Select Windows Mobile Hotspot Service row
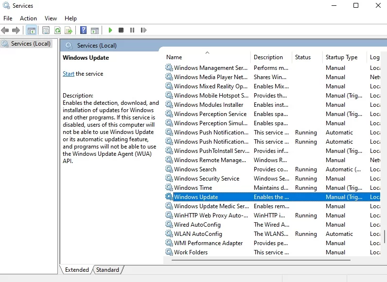387x282 pixels. point(272,96)
